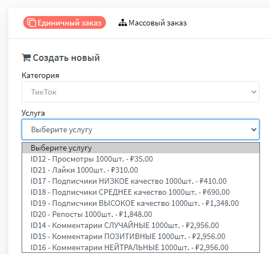The width and height of the screenshot is (270, 254).
Task: Click the Категория dropdown chevron arrow
Action: point(254,92)
